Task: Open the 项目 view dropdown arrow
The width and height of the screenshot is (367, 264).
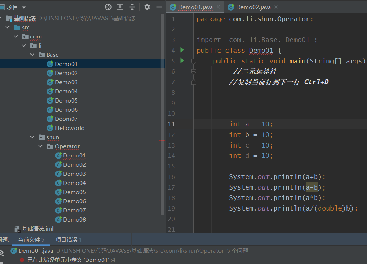Action: point(24,7)
